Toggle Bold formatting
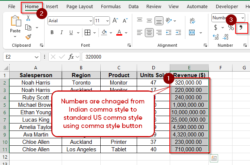This screenshot has height=165, width=250. [53, 33]
